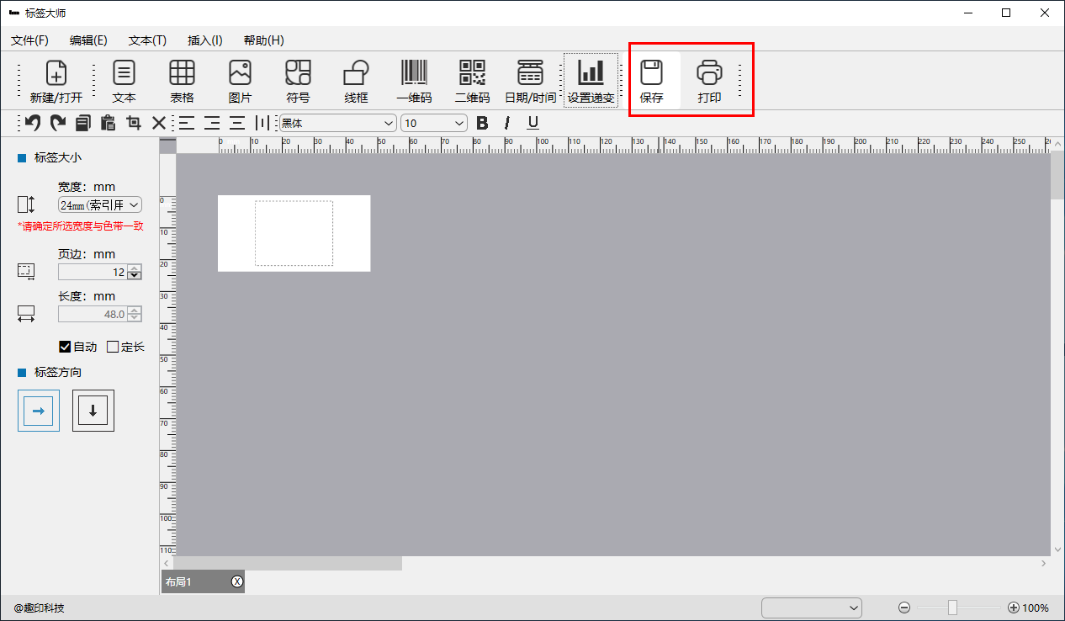Click the margin (页边) value field
The height and width of the screenshot is (621, 1065).
[93, 272]
